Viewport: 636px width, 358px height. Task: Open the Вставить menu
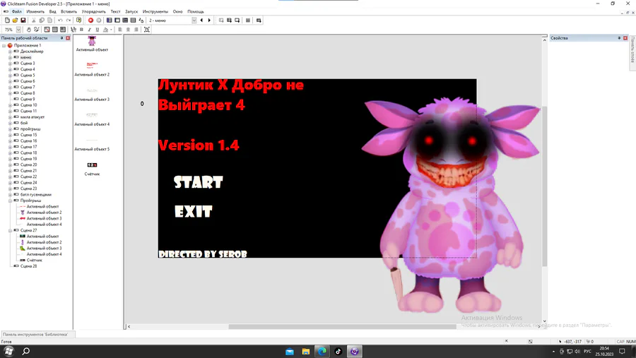[69, 11]
